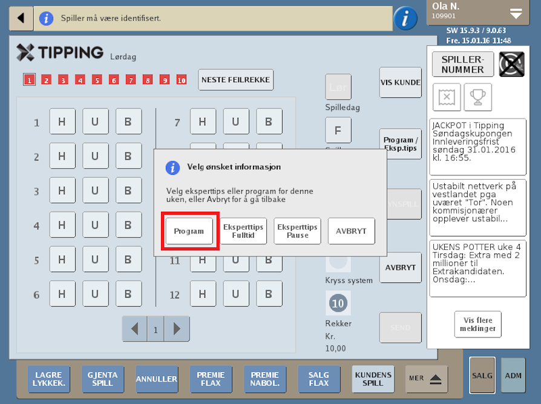The width and height of the screenshot is (541, 404).
Task: Open the UKENS POTTER uke 4 message
Action: click(477, 269)
